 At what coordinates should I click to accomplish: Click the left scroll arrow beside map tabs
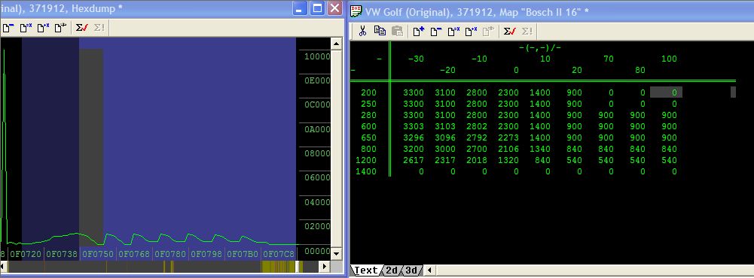pyautogui.click(x=429, y=270)
